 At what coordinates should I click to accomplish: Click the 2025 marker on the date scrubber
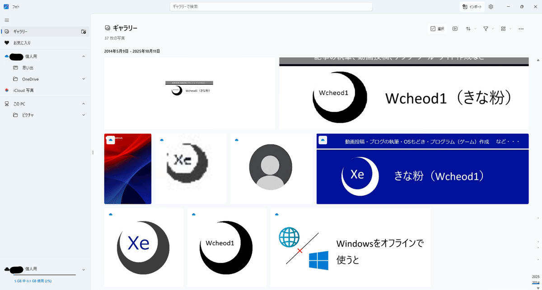pos(536,277)
